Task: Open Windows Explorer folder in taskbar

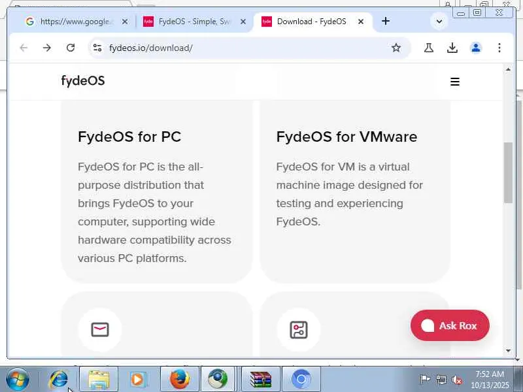Action: [99, 380]
